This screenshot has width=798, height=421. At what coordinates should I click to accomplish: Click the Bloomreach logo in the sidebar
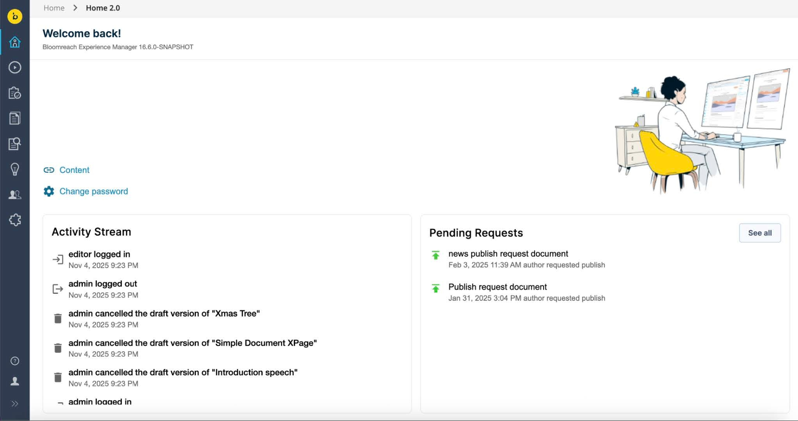click(x=15, y=17)
